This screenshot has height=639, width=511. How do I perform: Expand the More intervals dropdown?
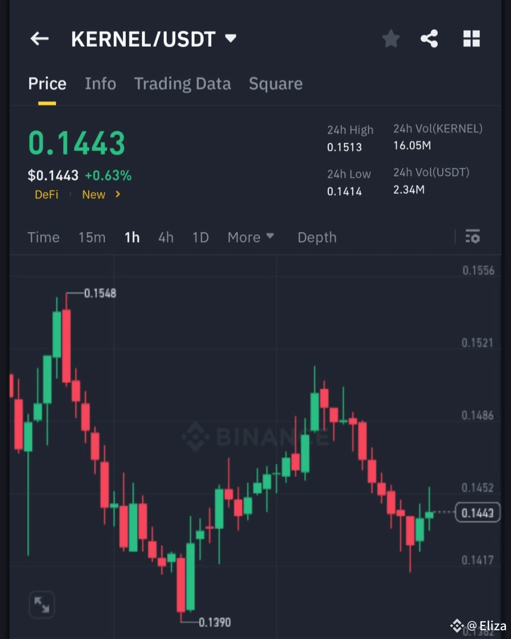point(250,237)
